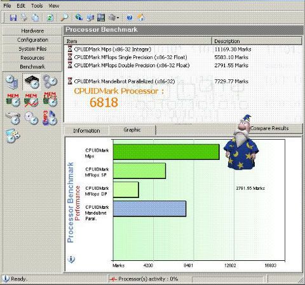305x285 pixels.
Task: Open the System Files section
Action: point(32,49)
